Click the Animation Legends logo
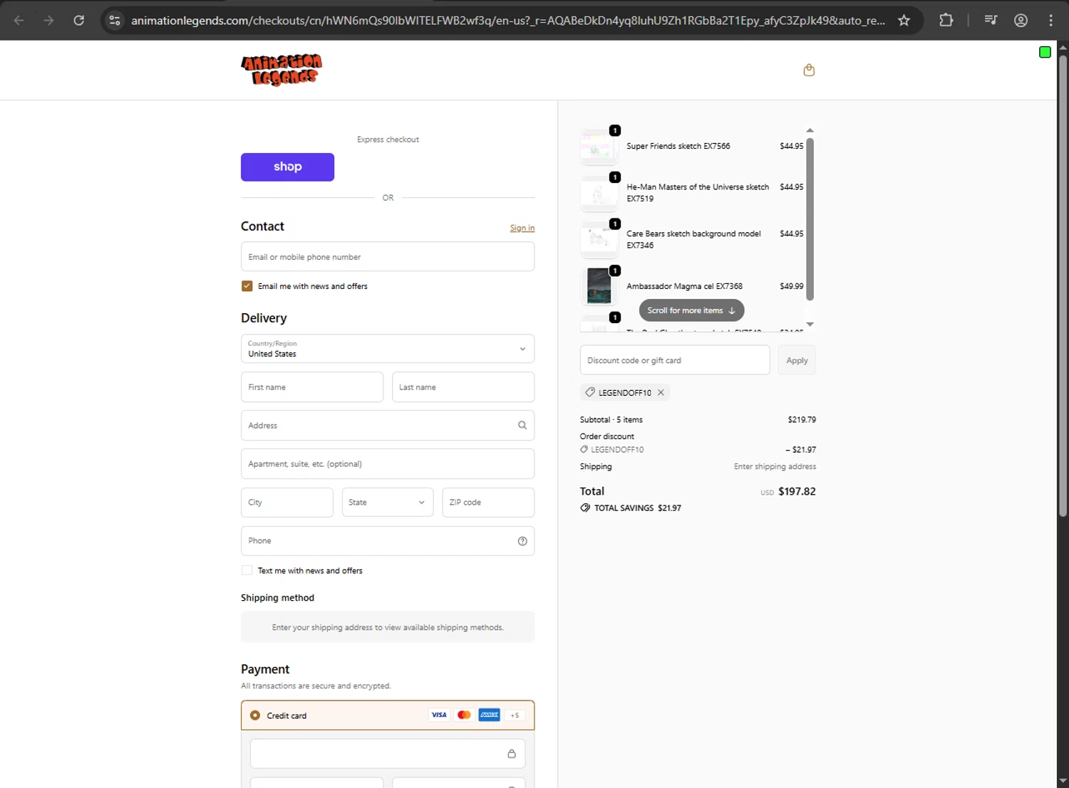The width and height of the screenshot is (1069, 788). (282, 70)
